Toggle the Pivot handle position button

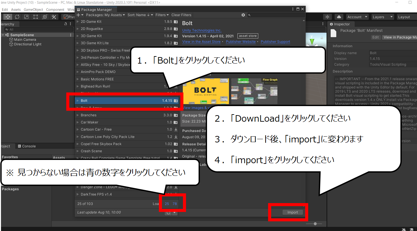[x=69, y=17]
